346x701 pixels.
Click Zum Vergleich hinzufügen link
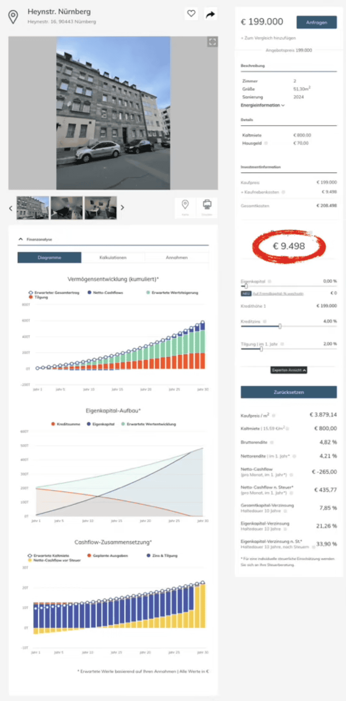click(x=268, y=38)
